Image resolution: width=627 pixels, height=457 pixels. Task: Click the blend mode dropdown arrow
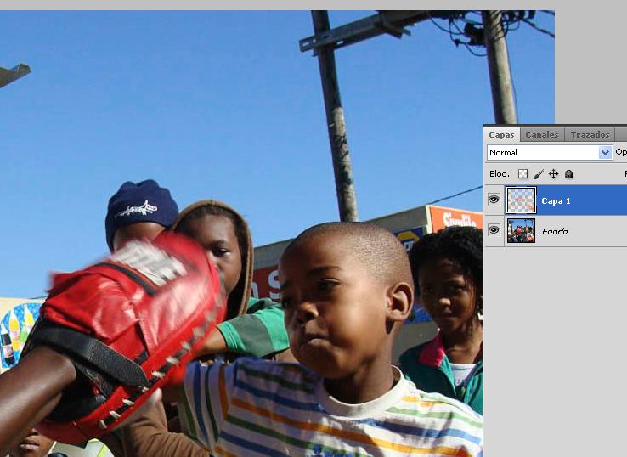605,153
